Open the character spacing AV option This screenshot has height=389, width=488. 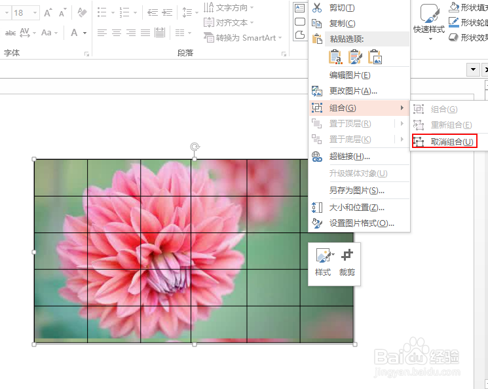(x=25, y=32)
